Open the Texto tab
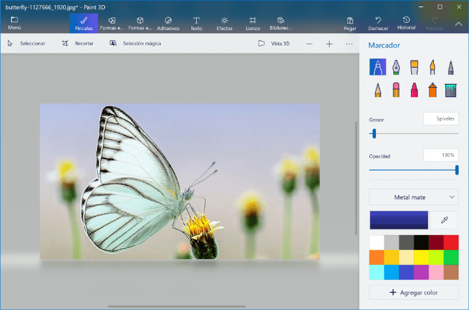 pos(196,23)
